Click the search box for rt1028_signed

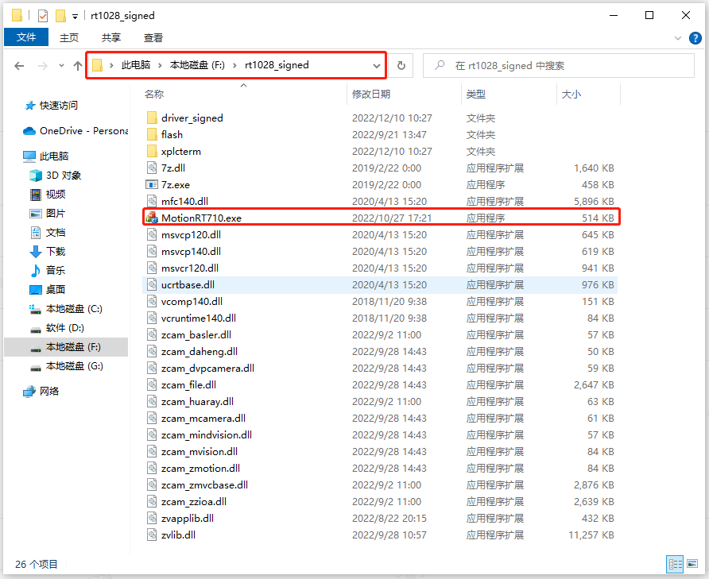pyautogui.click(x=559, y=66)
